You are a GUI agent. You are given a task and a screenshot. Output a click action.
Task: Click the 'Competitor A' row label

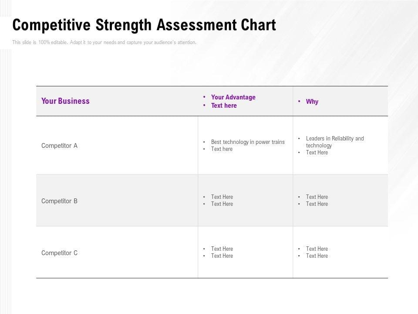(59, 146)
